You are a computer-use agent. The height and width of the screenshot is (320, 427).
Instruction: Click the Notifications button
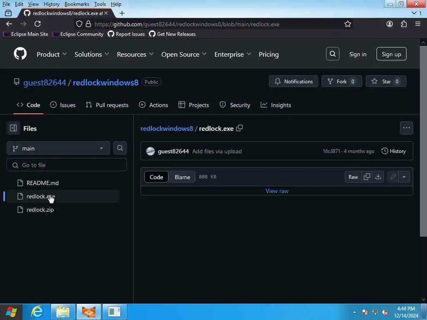click(x=293, y=81)
